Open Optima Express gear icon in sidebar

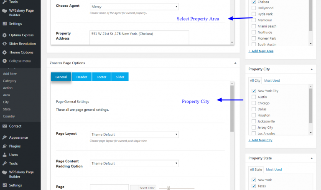point(5,35)
